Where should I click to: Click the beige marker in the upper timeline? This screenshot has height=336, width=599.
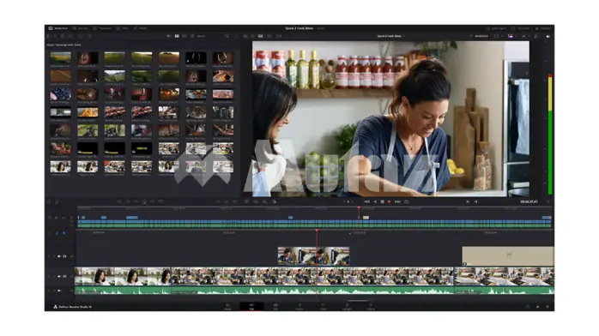366,218
